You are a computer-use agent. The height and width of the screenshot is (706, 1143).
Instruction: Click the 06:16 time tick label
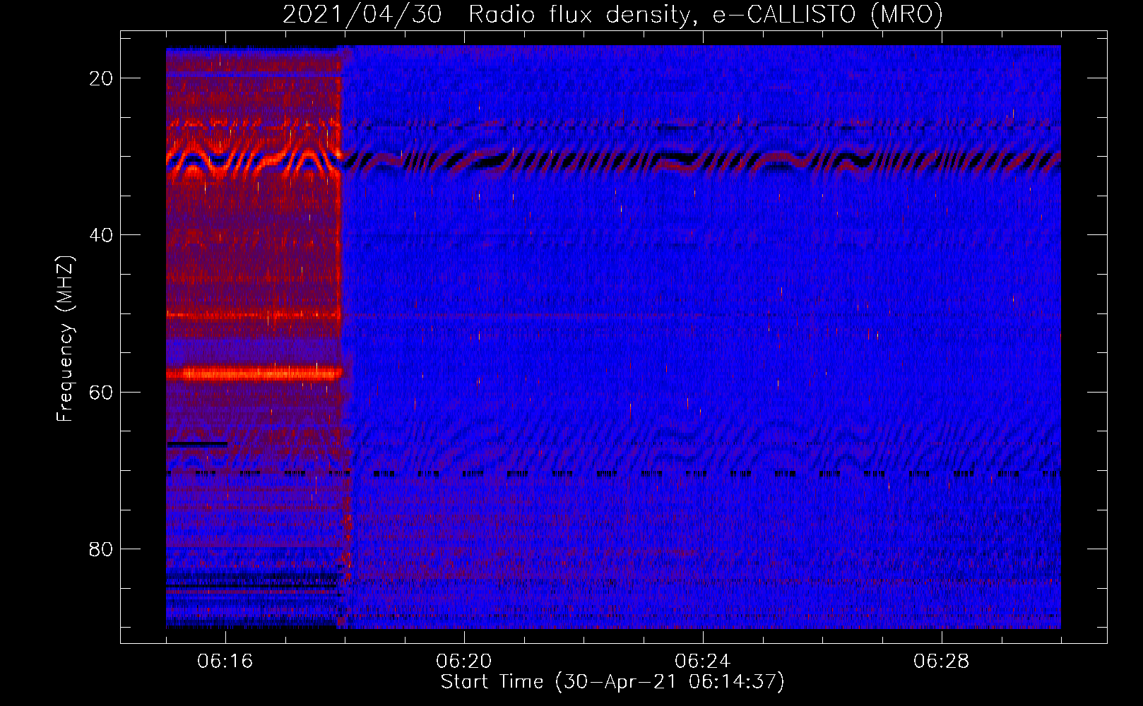click(225, 661)
